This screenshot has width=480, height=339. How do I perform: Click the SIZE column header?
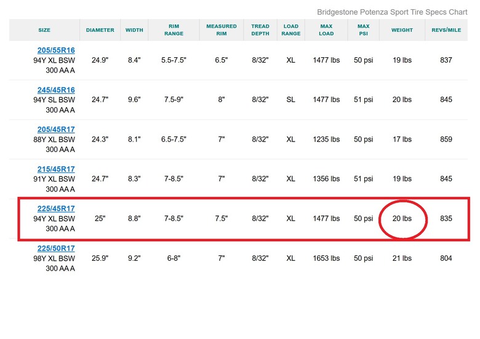click(44, 30)
